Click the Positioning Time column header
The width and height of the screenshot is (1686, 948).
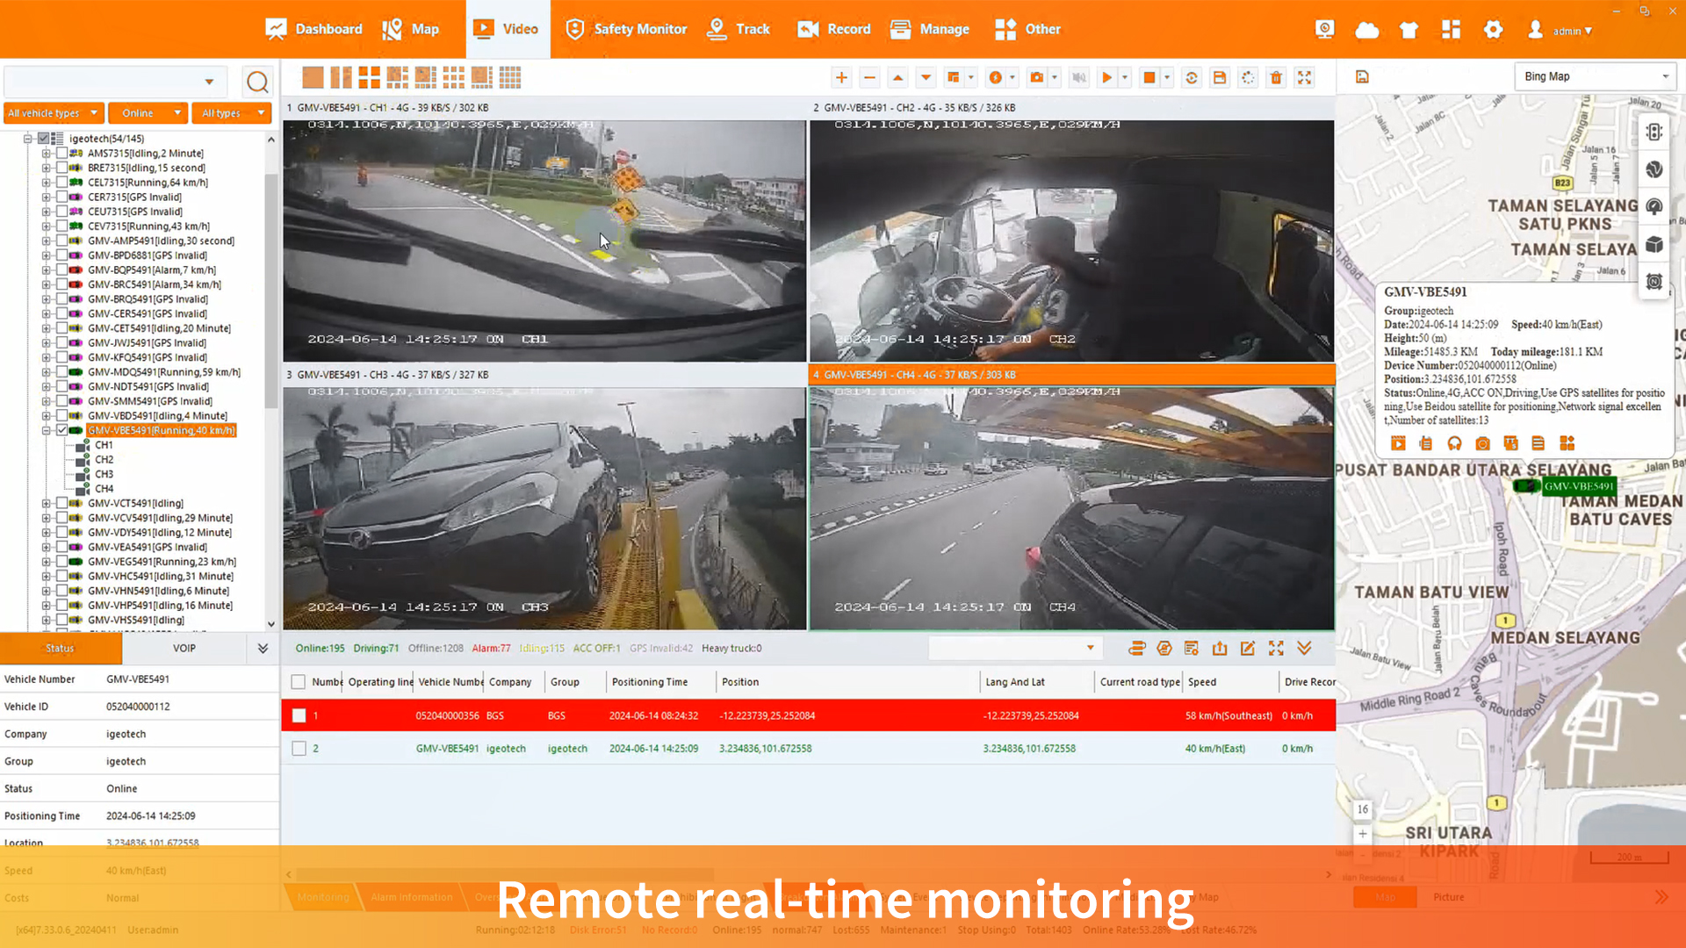(650, 682)
